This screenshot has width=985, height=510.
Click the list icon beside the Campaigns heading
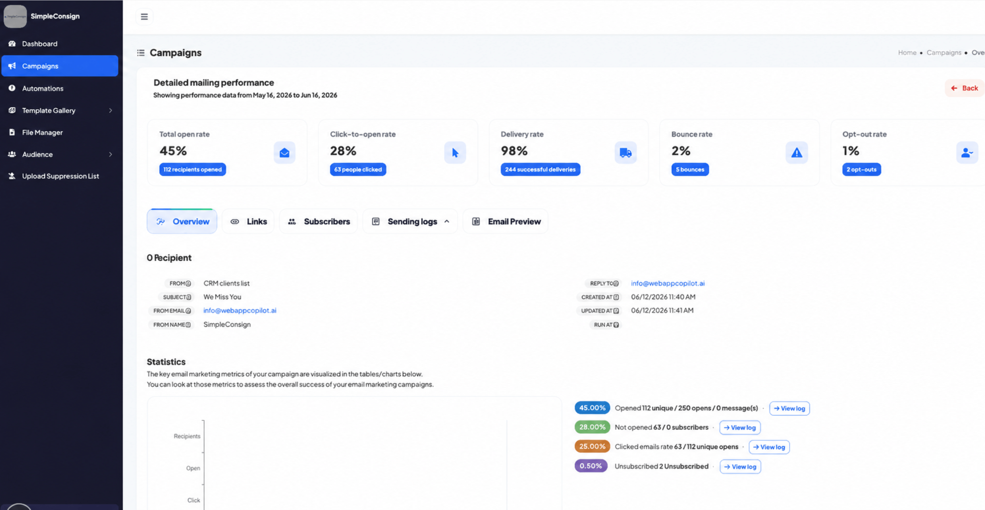coord(141,53)
